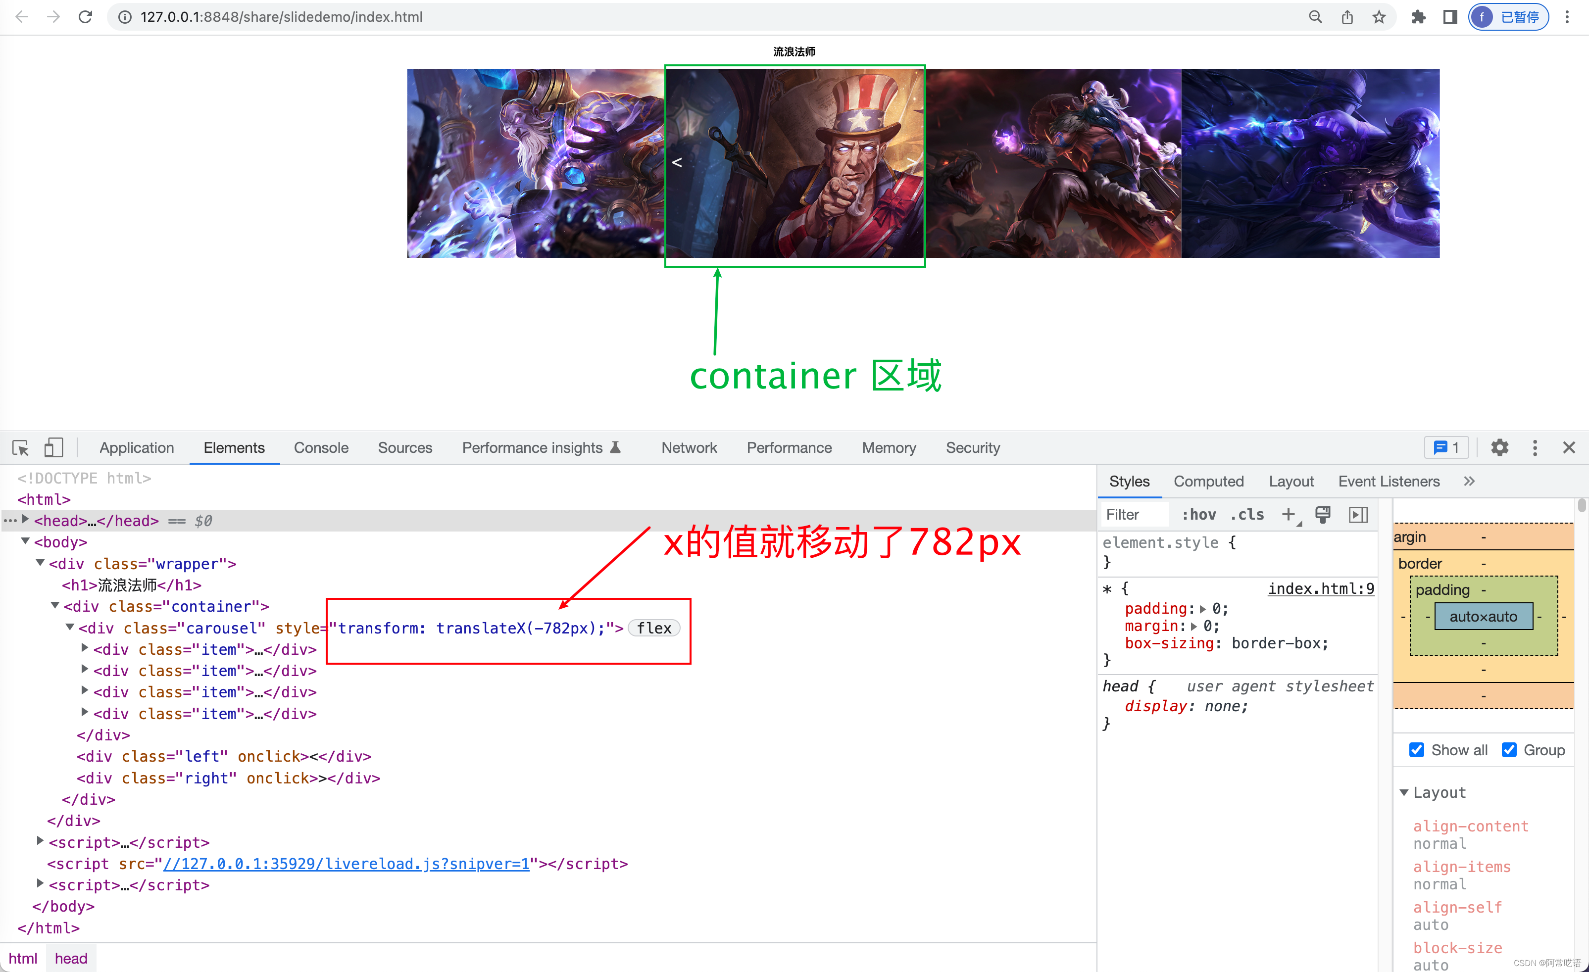Collapse the Layout section in computed pane
Screen dimensions: 1589x972
(1404, 792)
